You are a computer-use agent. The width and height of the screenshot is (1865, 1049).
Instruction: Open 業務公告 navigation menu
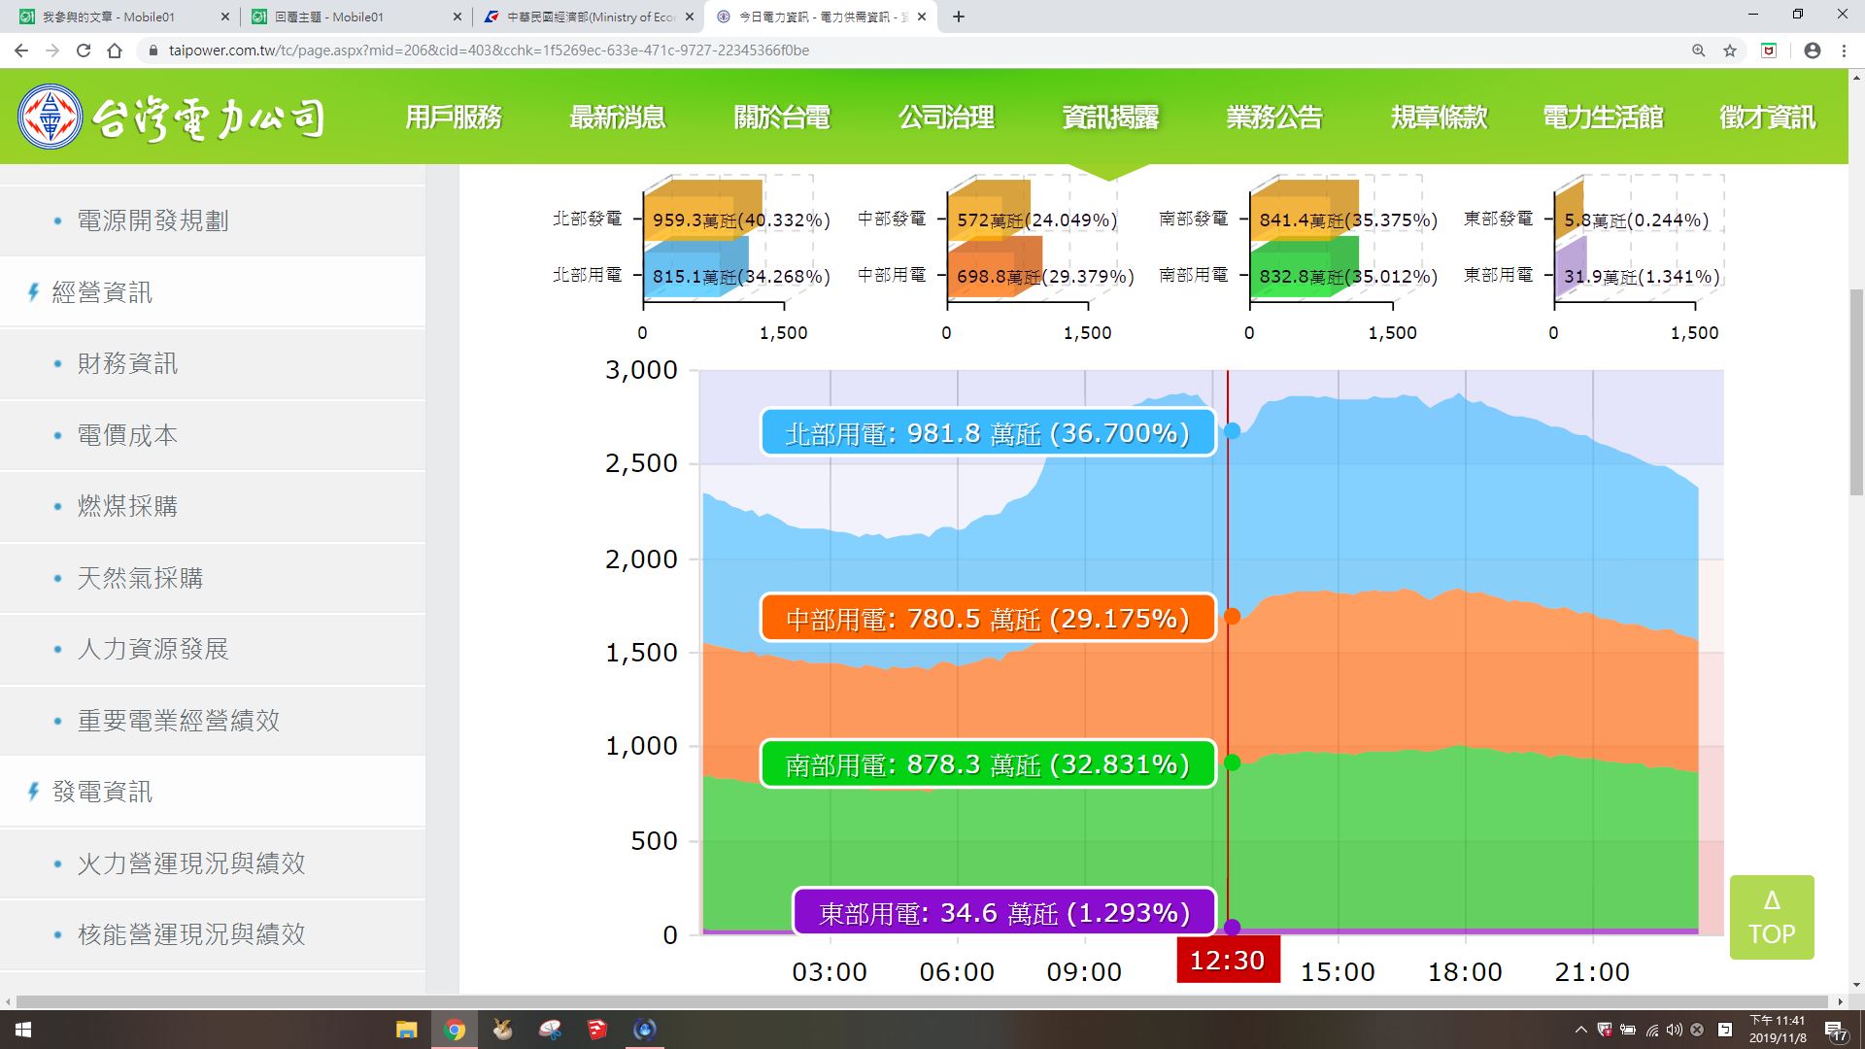click(1274, 118)
